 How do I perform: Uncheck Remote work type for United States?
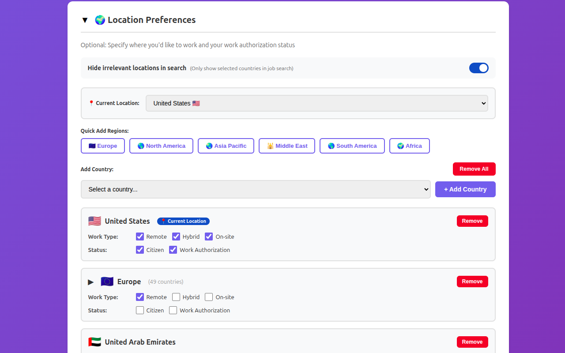tap(139, 237)
